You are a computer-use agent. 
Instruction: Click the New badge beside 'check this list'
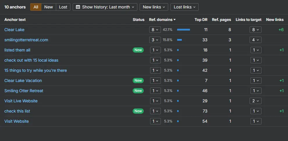point(138,111)
